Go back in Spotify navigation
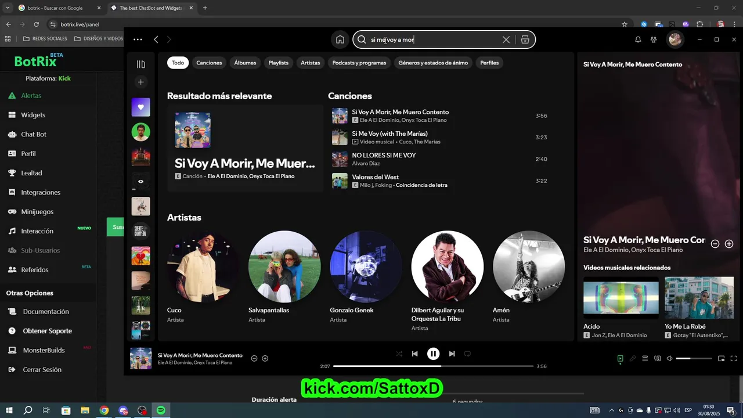Screen dimensions: 743x418 pos(156,39)
